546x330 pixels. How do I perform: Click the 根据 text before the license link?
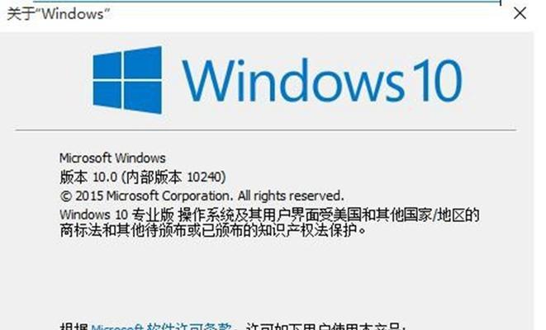(x=74, y=328)
